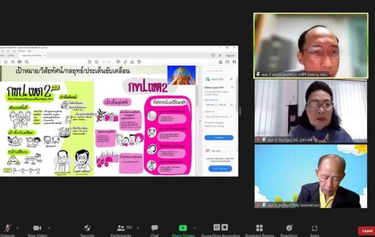375x237 pixels.
Task: Click the blue Convert button
Action: [x=219, y=137]
